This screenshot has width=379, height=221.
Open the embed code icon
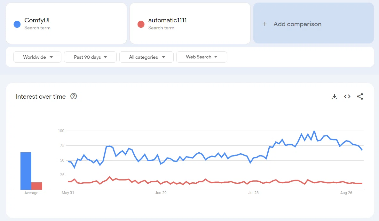pyautogui.click(x=347, y=96)
